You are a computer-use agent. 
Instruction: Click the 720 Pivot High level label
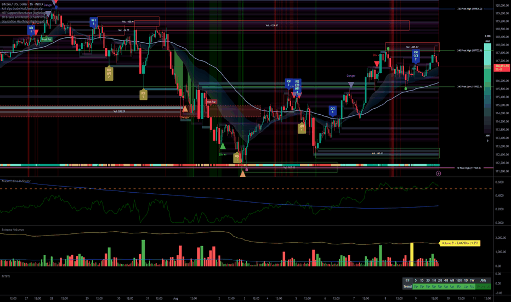[469, 9]
